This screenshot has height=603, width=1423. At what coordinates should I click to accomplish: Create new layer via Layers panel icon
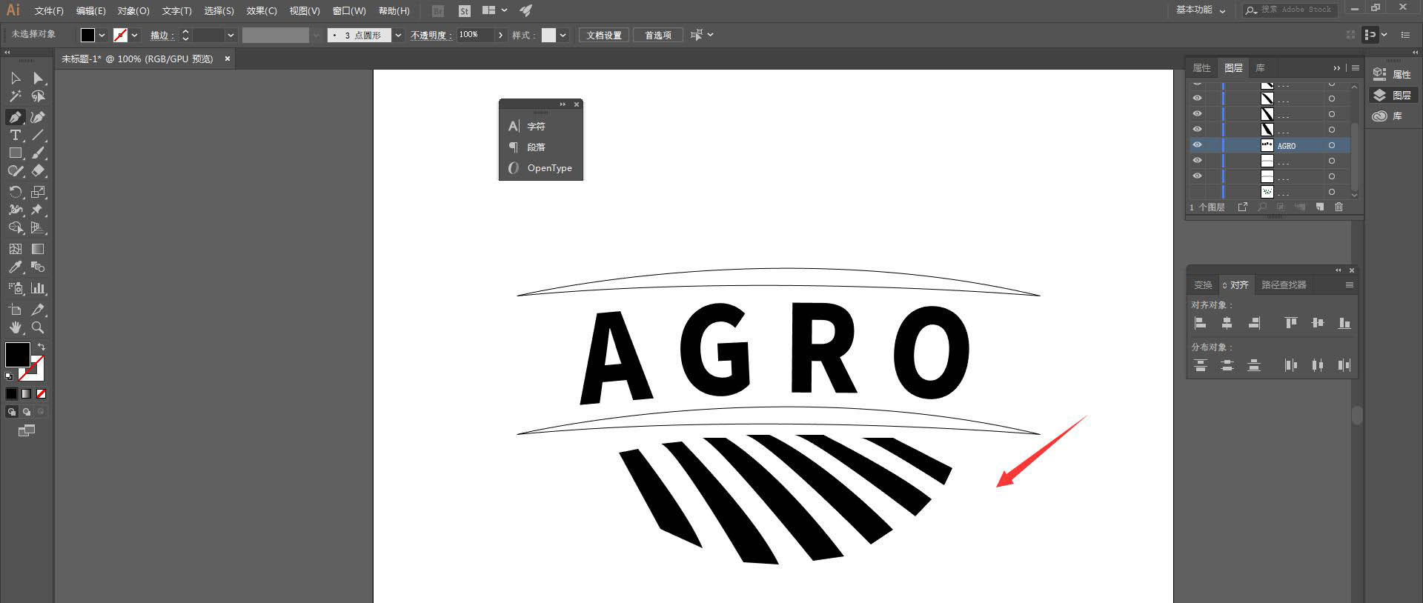pyautogui.click(x=1320, y=207)
